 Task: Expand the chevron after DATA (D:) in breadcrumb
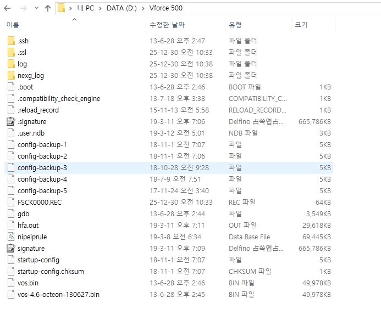click(x=142, y=8)
